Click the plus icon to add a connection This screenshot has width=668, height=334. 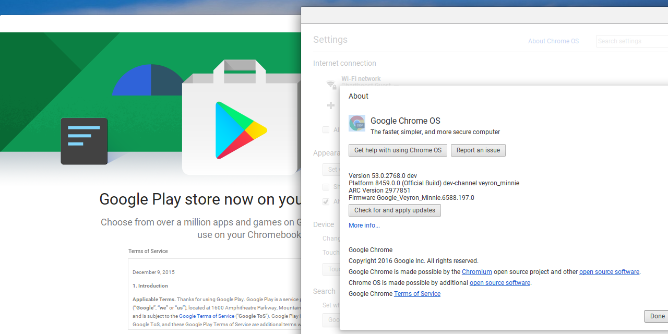331,105
